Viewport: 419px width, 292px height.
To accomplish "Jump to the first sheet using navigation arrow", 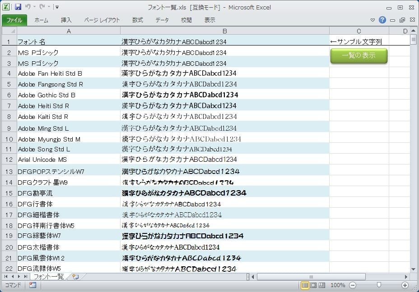I will coord(6,277).
